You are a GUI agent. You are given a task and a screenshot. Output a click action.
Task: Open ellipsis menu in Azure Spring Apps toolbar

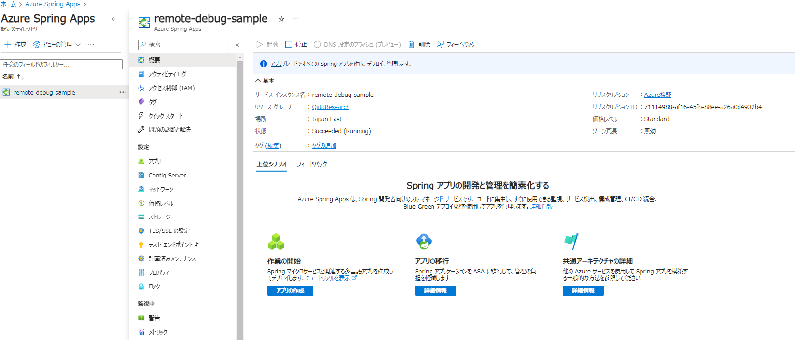[x=91, y=44]
